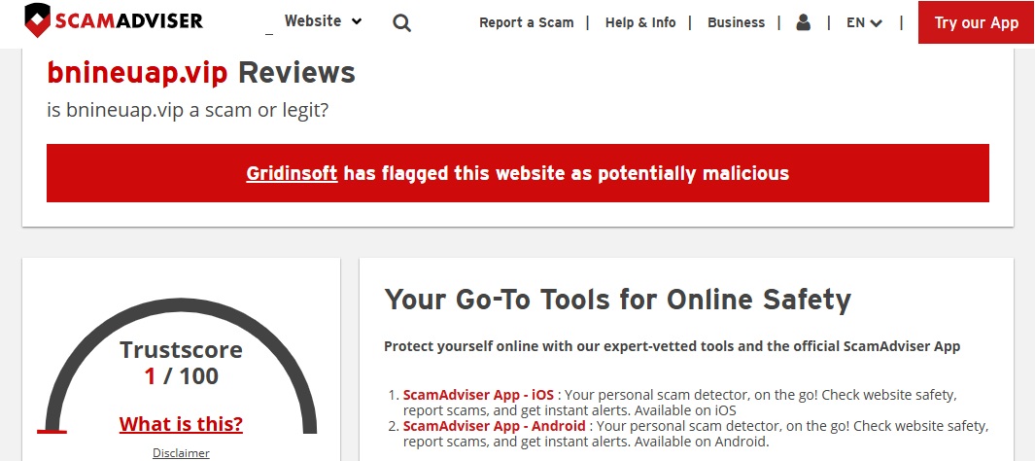
Task: Open the Report a Scam menu
Action: 526,22
